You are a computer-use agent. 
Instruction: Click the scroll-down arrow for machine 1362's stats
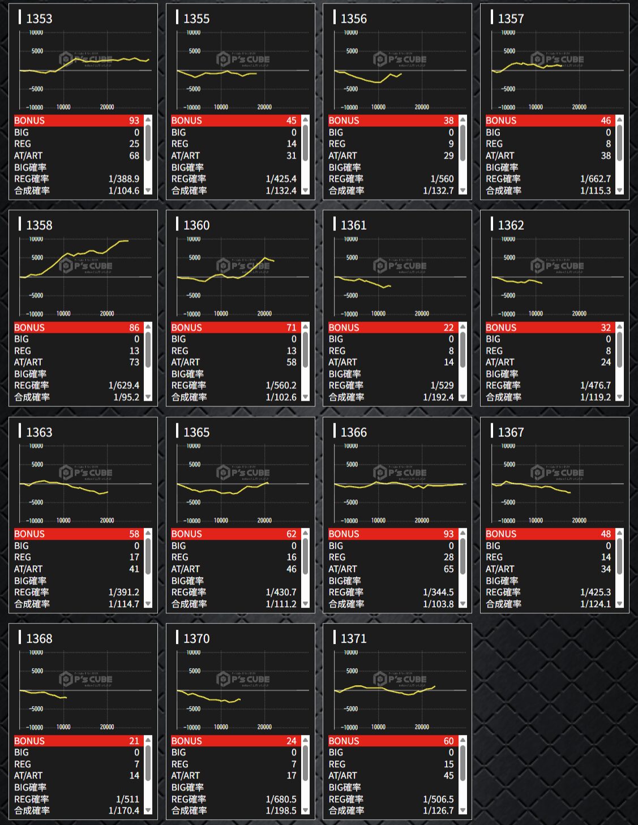tap(620, 397)
